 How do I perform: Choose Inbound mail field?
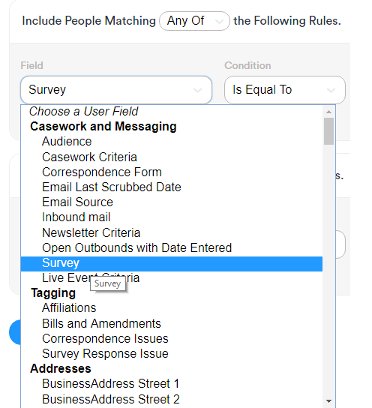(172, 217)
